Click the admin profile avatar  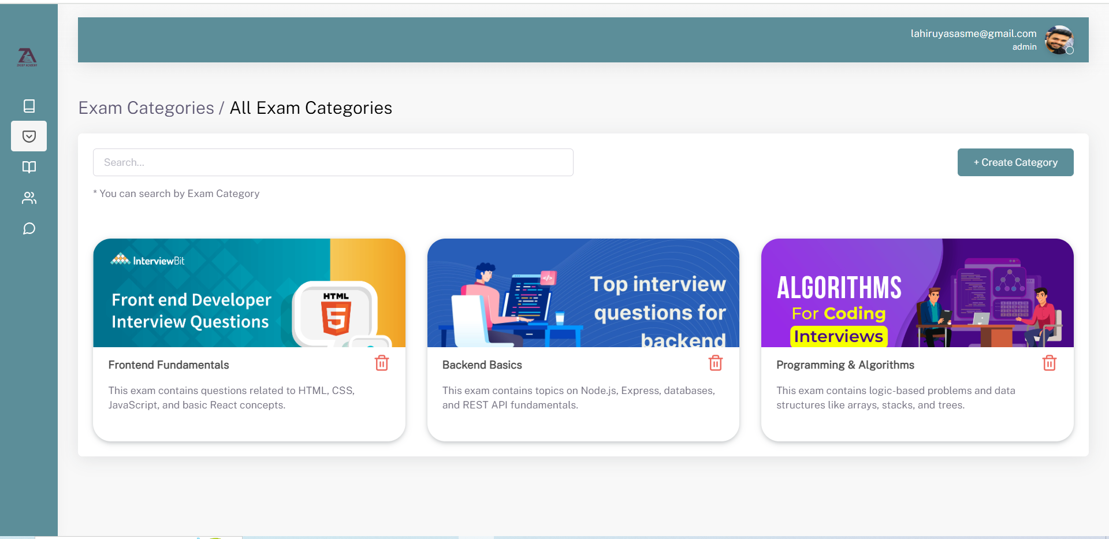point(1059,40)
